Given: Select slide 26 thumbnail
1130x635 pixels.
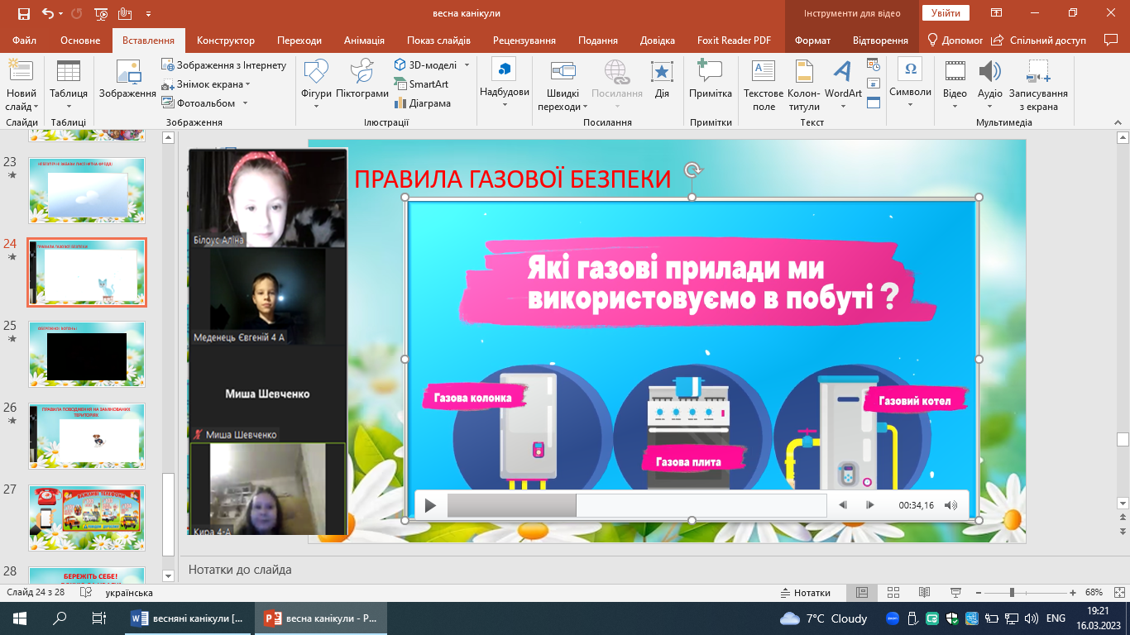Looking at the screenshot, I should pos(88,435).
